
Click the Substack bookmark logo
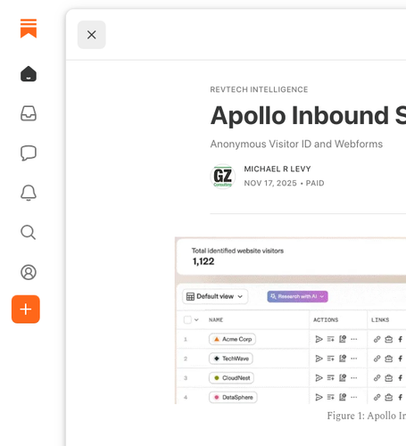(x=29, y=29)
